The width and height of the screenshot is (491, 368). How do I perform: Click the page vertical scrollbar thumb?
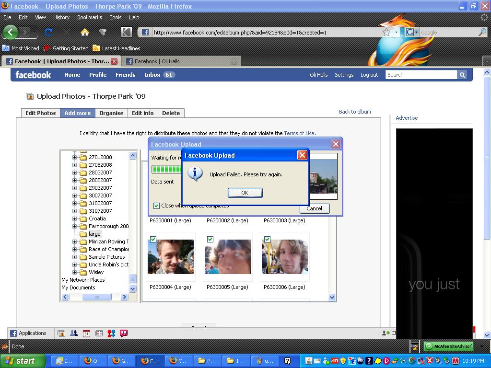tap(487, 158)
